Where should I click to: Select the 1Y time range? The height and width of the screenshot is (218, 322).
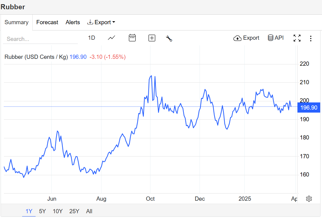(x=29, y=211)
